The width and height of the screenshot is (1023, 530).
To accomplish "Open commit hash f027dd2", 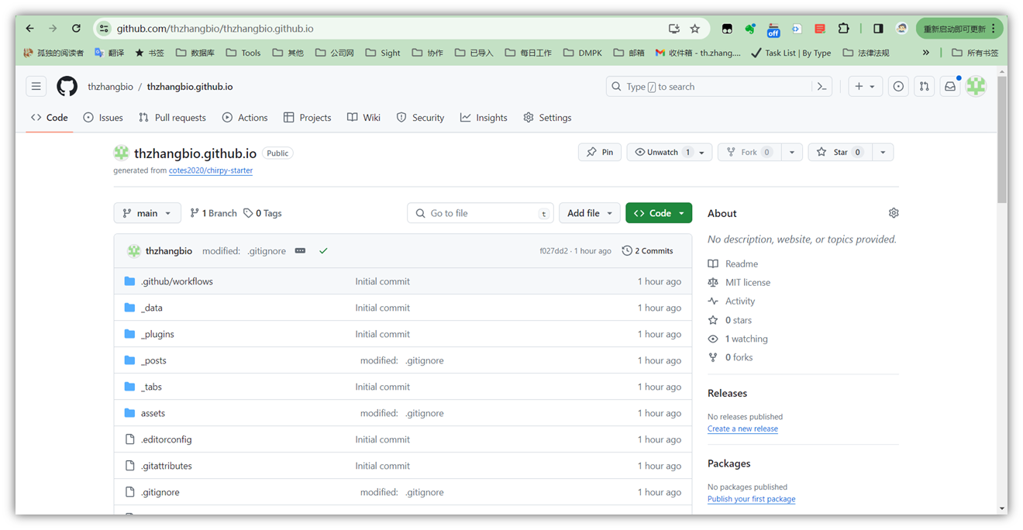I will [553, 251].
